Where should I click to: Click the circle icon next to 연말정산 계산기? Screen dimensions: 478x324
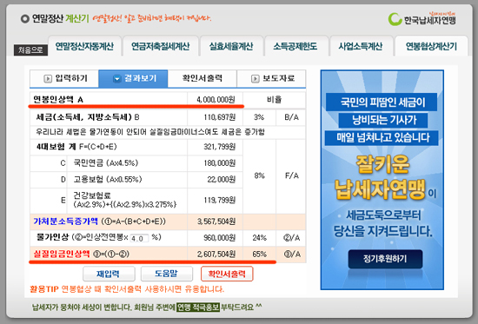click(24, 19)
